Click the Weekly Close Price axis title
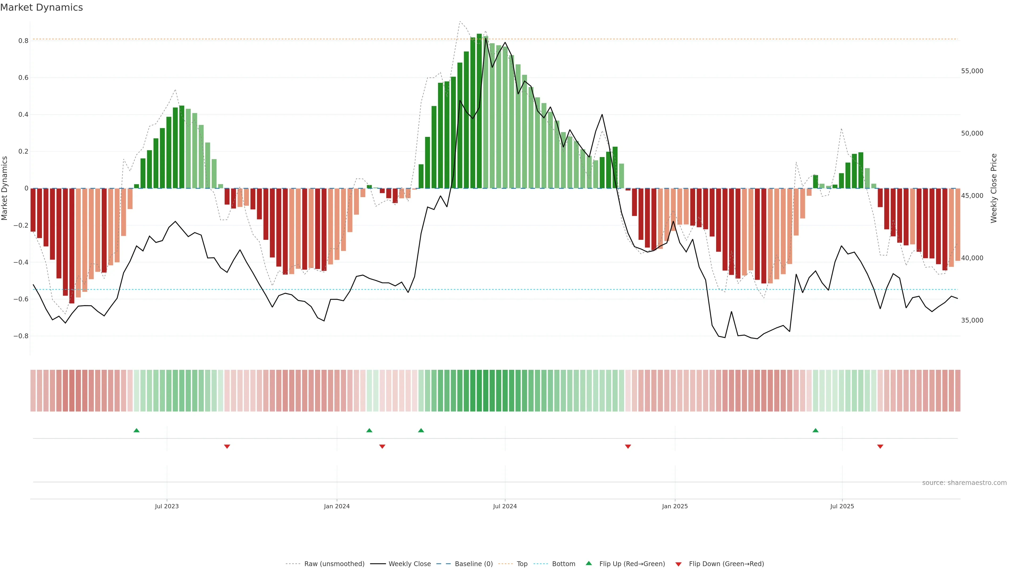The height and width of the screenshot is (573, 1020). (x=993, y=188)
